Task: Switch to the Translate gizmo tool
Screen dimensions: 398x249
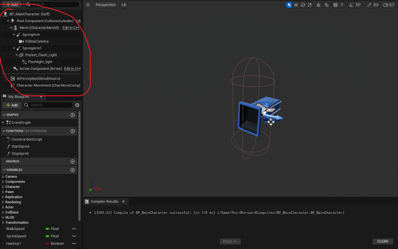Action: click(x=296, y=5)
